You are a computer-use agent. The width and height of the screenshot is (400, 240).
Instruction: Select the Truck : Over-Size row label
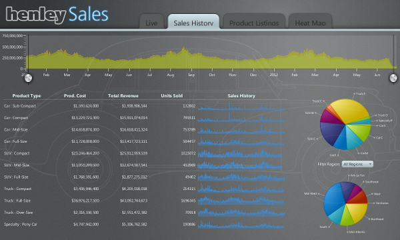pos(19,213)
